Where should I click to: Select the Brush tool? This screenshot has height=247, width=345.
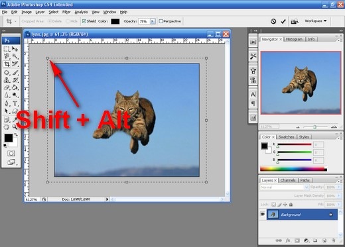(15, 73)
